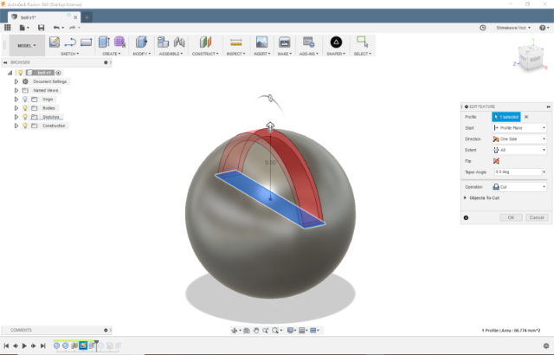Click the timeline Play button
This screenshot has height=355, width=554.
click(24, 345)
